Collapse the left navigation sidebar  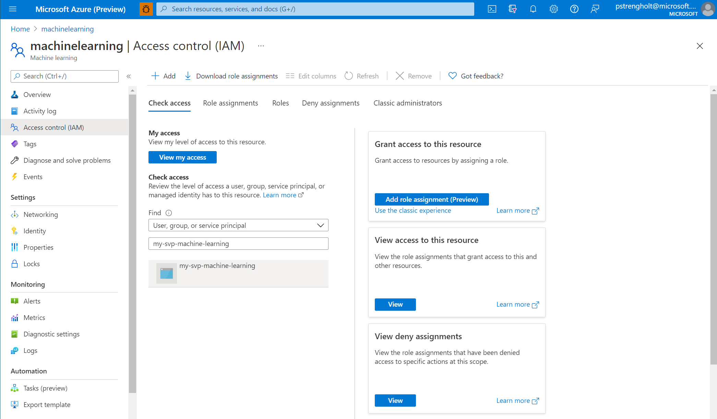click(x=129, y=76)
